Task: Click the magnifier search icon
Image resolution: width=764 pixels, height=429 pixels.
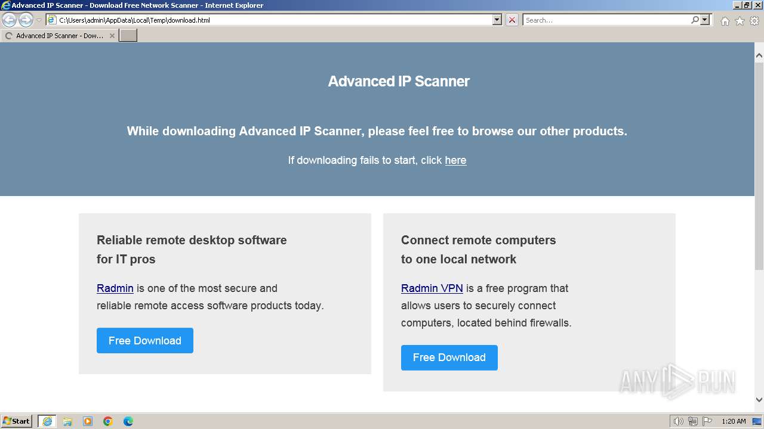Action: pos(695,20)
